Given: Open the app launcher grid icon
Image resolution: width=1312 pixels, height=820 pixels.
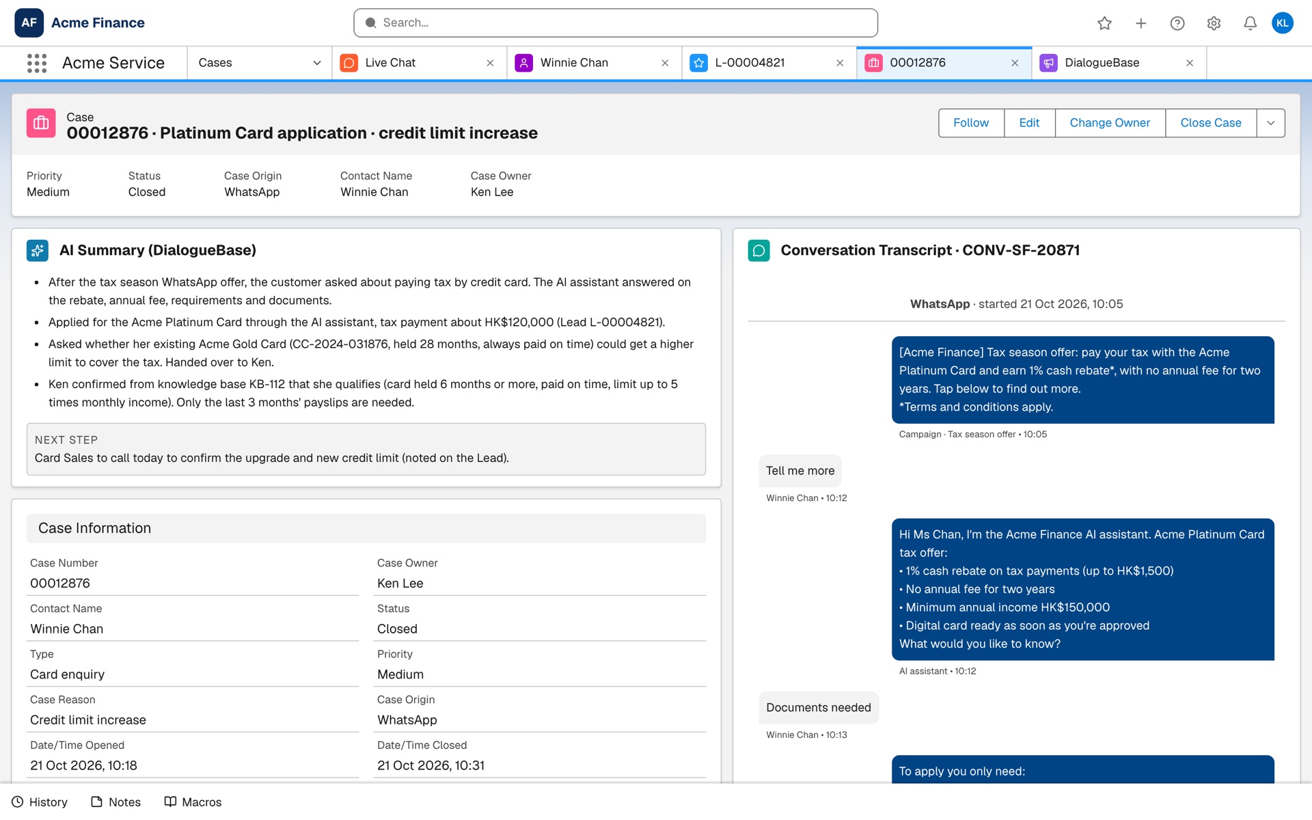Looking at the screenshot, I should 37,63.
